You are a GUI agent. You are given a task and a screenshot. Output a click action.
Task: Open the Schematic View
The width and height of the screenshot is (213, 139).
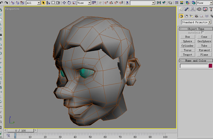point(182,2)
